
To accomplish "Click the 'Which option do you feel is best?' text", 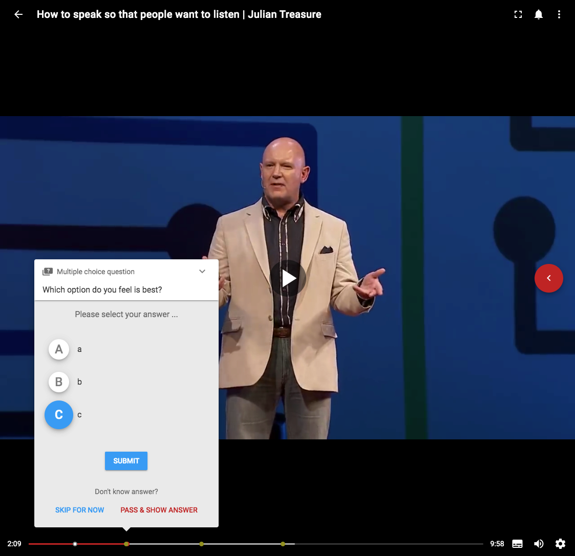I will pos(102,290).
